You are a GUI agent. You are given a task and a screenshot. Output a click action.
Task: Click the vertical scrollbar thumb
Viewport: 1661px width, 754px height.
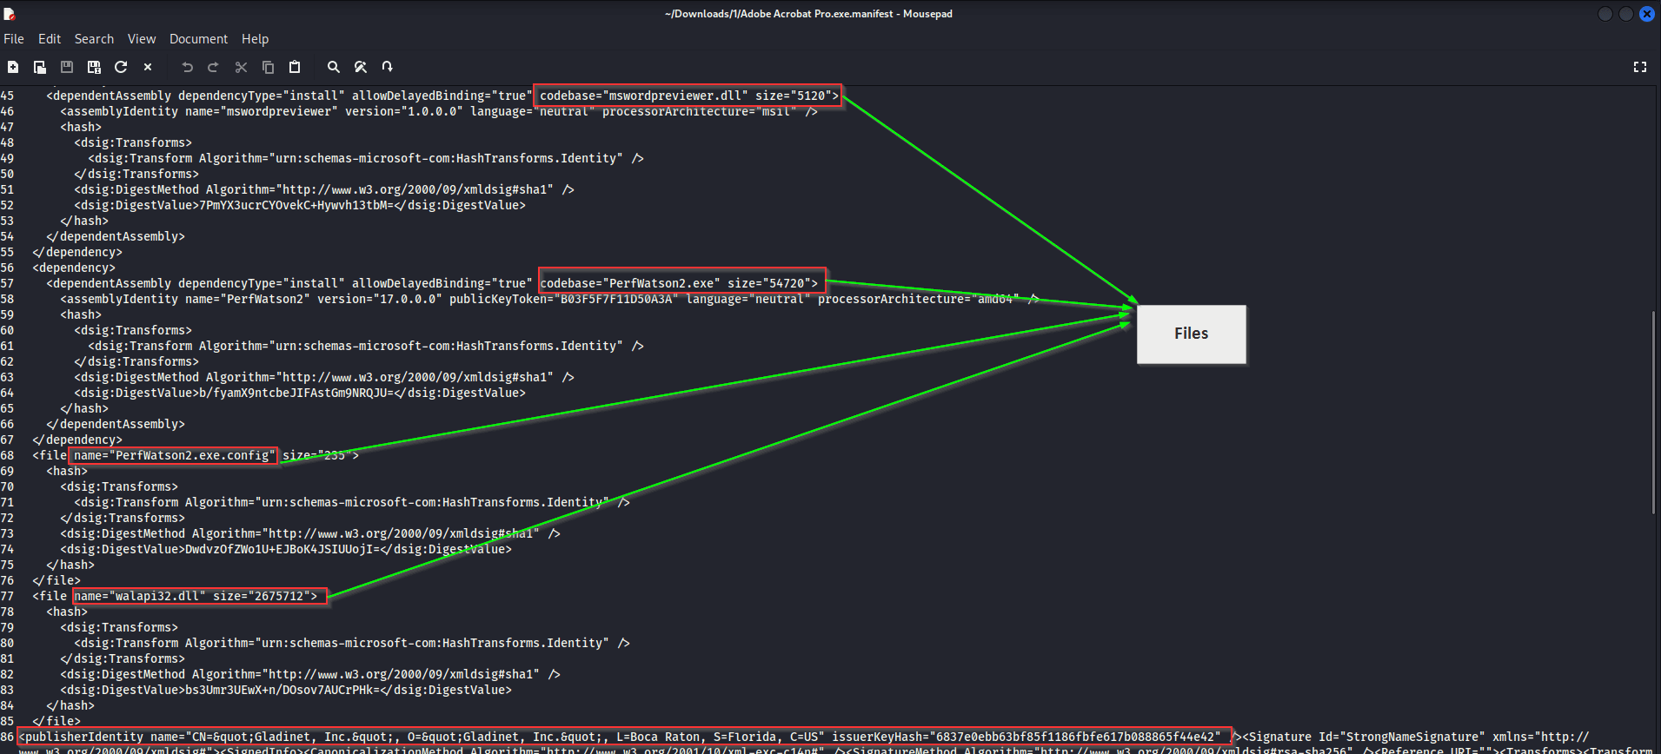coord(1652,412)
